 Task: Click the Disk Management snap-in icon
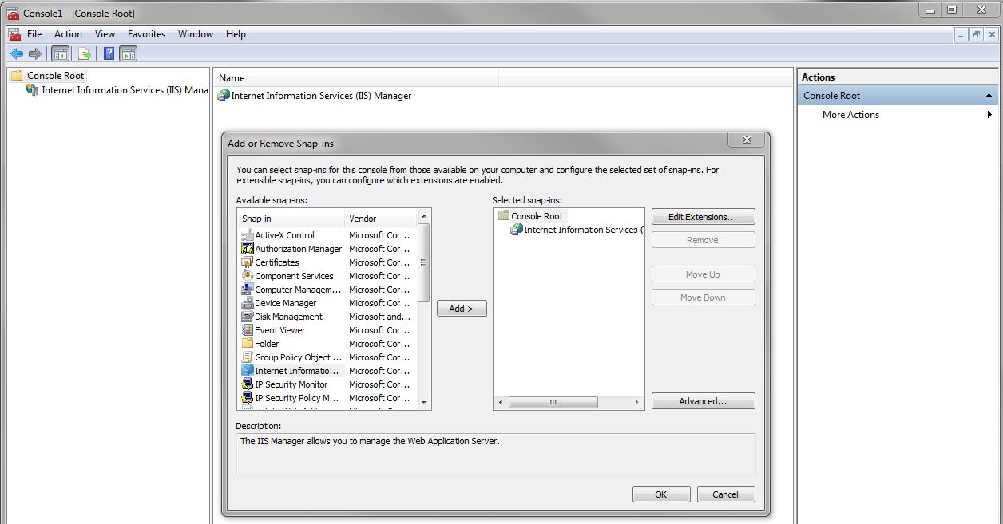pyautogui.click(x=248, y=317)
